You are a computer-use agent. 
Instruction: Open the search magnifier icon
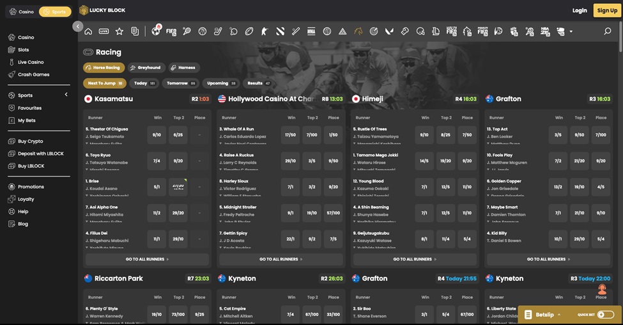607,31
